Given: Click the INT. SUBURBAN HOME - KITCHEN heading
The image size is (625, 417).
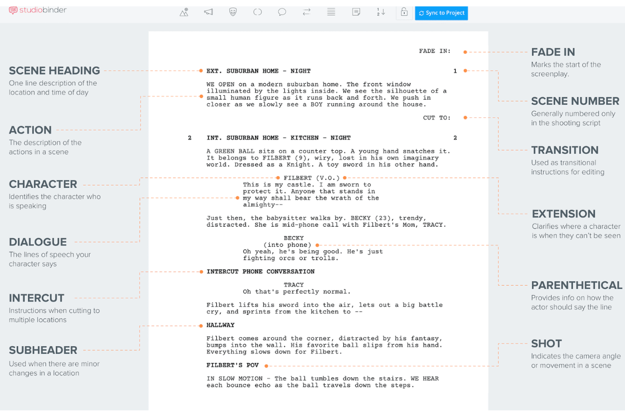Looking at the screenshot, I should pyautogui.click(x=279, y=138).
